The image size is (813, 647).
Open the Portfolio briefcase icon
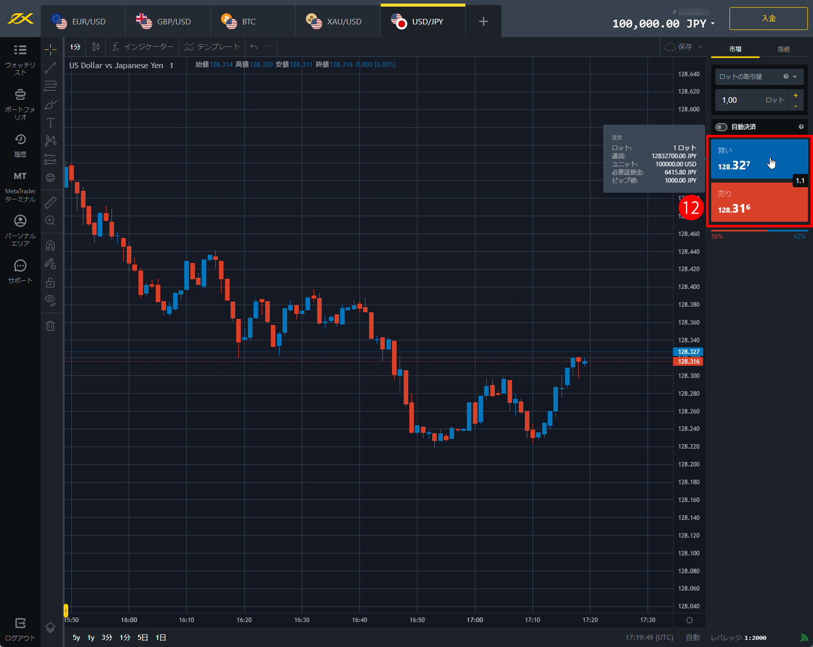click(x=20, y=102)
